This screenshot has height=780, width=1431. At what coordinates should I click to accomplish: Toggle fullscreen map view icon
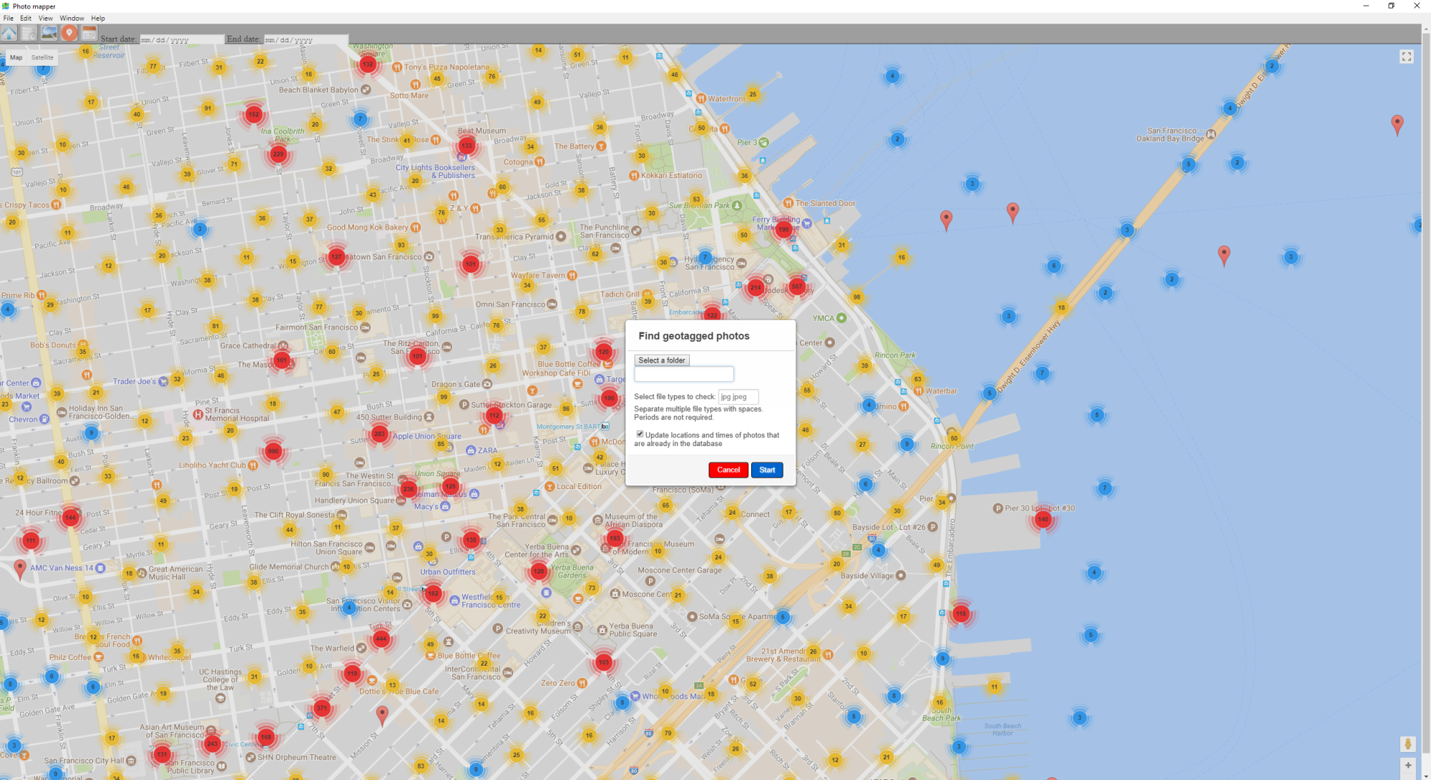coord(1407,56)
